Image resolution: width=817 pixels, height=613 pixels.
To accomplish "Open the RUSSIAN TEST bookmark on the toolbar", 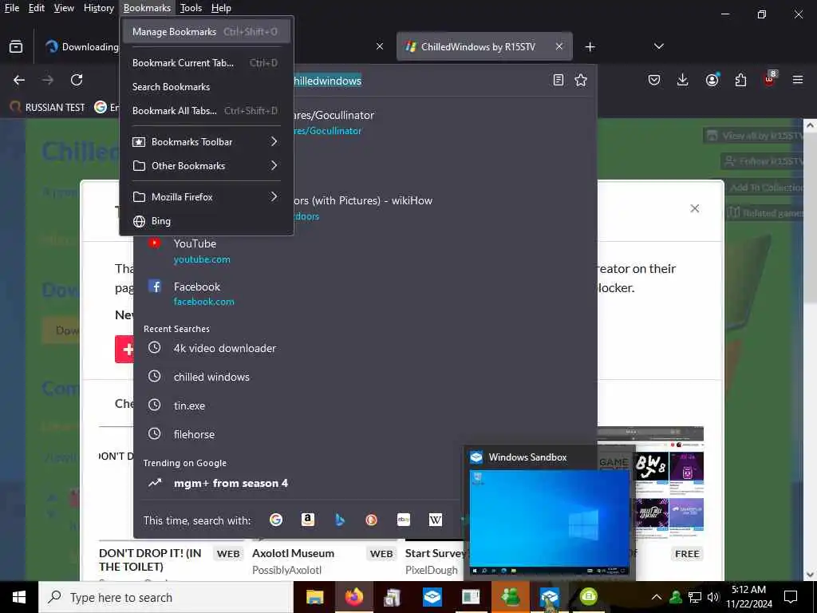I will coord(48,108).
